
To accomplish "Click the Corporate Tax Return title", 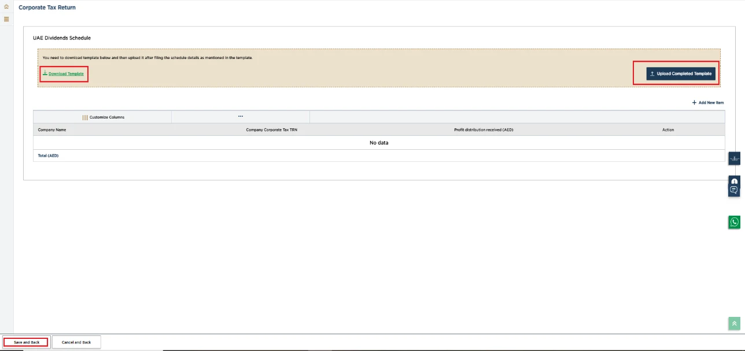I will point(47,8).
